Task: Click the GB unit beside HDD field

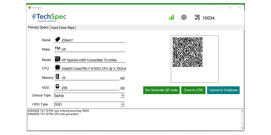Action: [122, 88]
